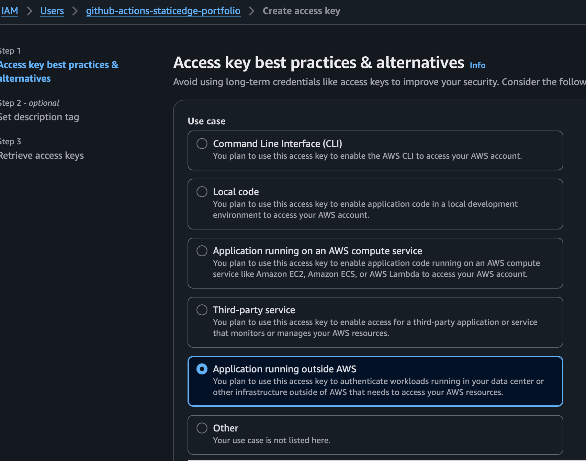Choose the Other use case radio button
Viewport: 586px width, 461px height.
coord(202,428)
